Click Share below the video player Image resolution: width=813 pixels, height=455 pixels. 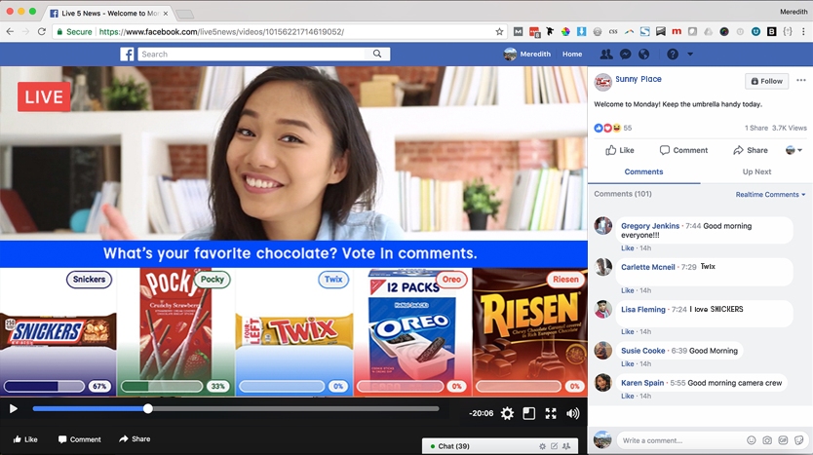pos(135,439)
